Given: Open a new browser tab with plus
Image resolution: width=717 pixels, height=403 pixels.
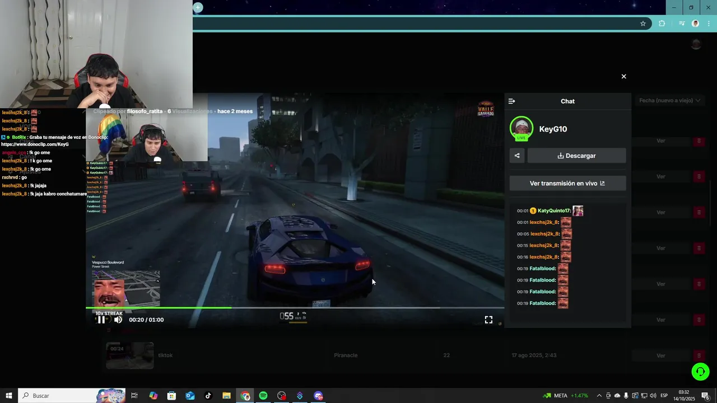Looking at the screenshot, I should coord(198,7).
